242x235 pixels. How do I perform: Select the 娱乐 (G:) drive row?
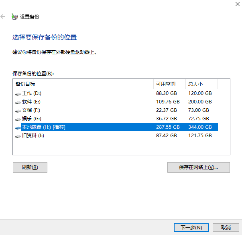pyautogui.click(x=116, y=118)
